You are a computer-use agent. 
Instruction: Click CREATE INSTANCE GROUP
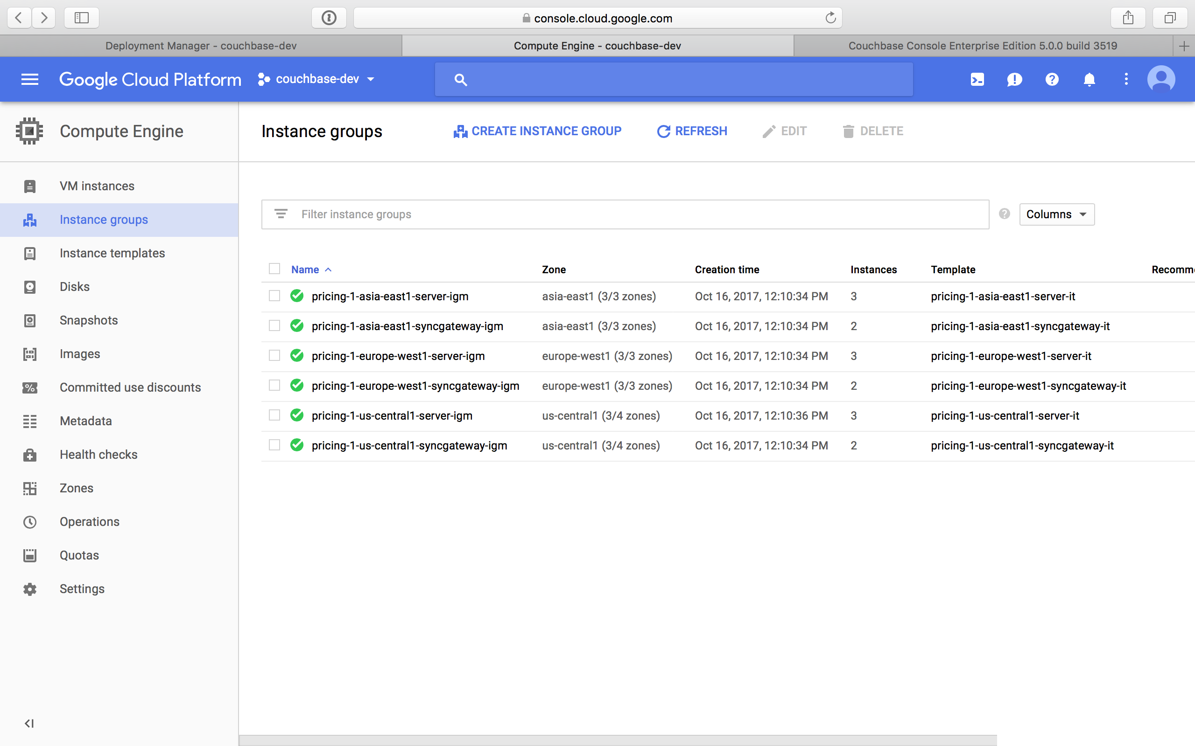[537, 131]
